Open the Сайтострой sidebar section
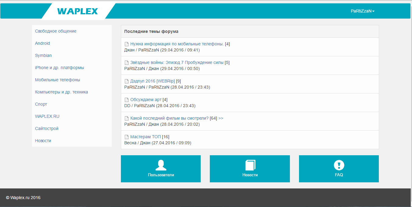The width and height of the screenshot is (412, 207). (x=47, y=128)
